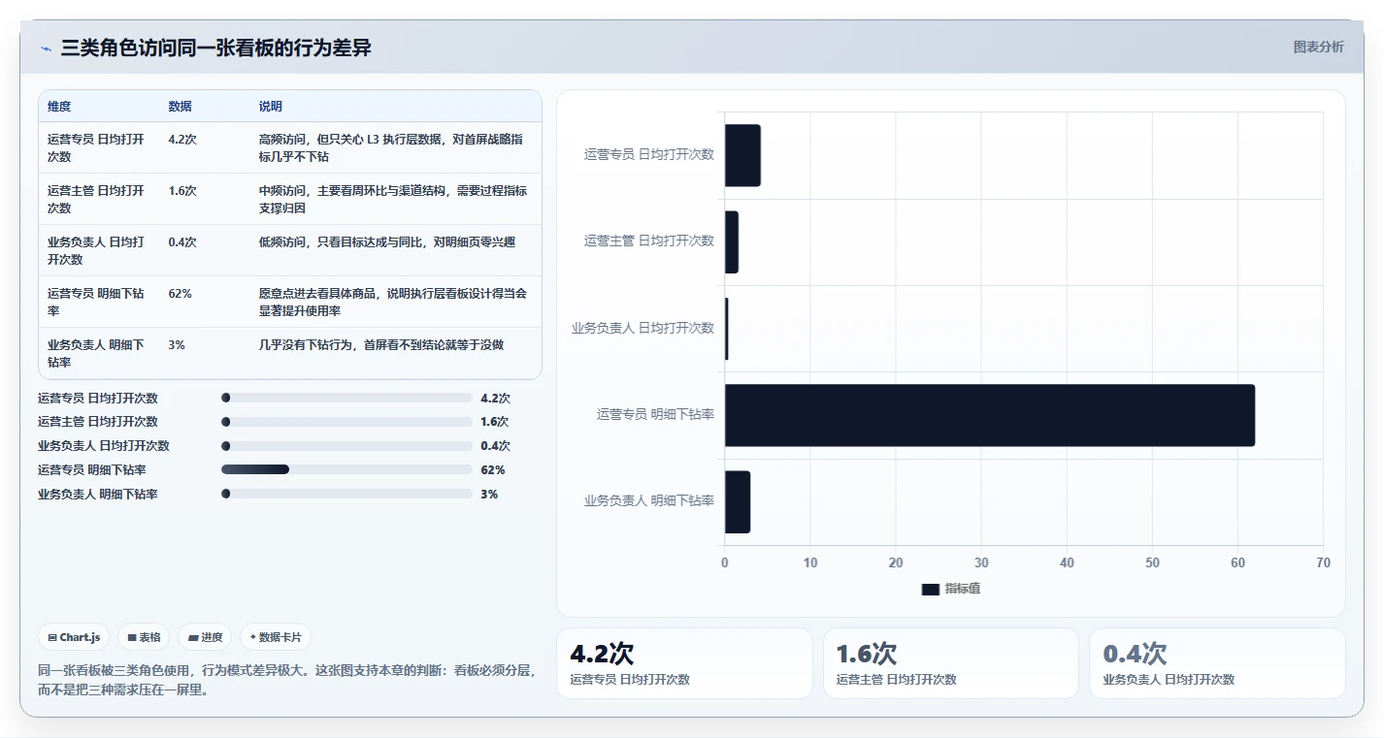
Task: Click the table's 运营主管 日均打开次数 dimension cell
Action: (97, 199)
